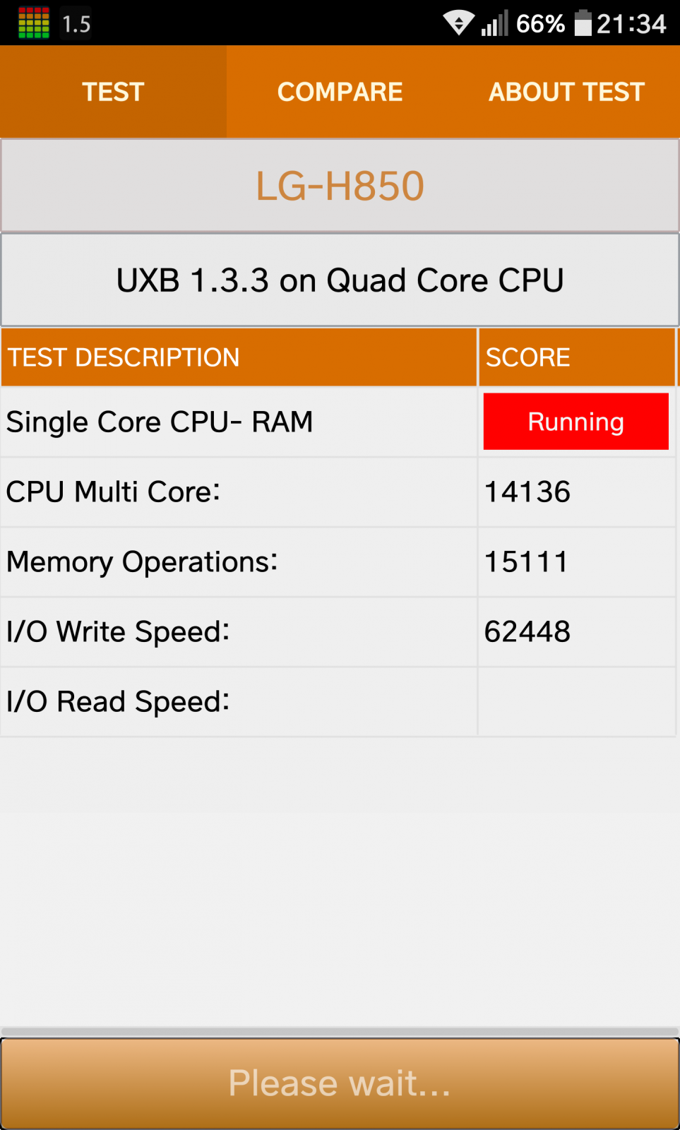
Task: Open the ABOUT TEST tab
Action: (566, 92)
